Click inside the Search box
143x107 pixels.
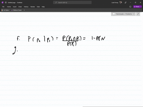point(72,3)
